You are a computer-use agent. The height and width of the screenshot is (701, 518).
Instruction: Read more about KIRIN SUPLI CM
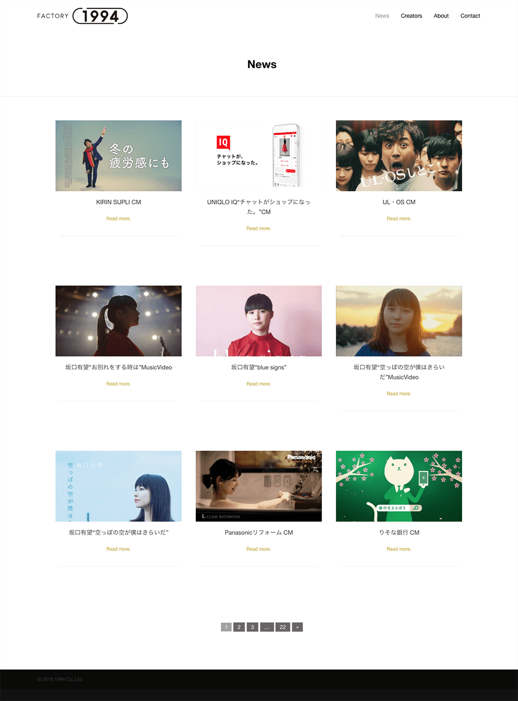pos(119,219)
